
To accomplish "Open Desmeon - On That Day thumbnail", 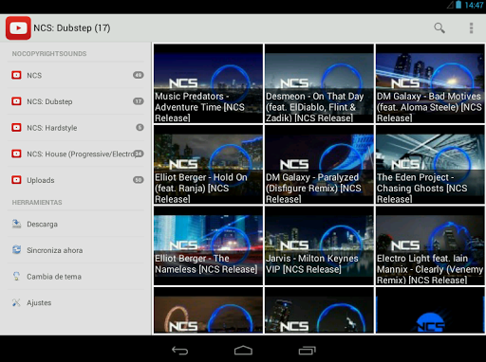I will pyautogui.click(x=319, y=83).
